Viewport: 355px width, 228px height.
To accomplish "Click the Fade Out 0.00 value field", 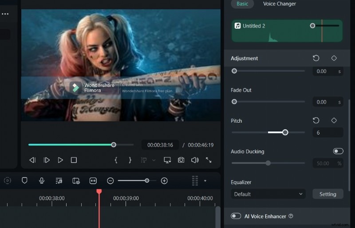I will (x=328, y=102).
